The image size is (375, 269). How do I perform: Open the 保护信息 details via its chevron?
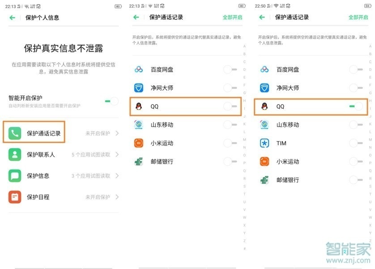click(116, 176)
